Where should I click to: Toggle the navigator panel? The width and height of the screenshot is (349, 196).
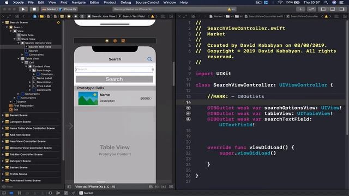323,9
